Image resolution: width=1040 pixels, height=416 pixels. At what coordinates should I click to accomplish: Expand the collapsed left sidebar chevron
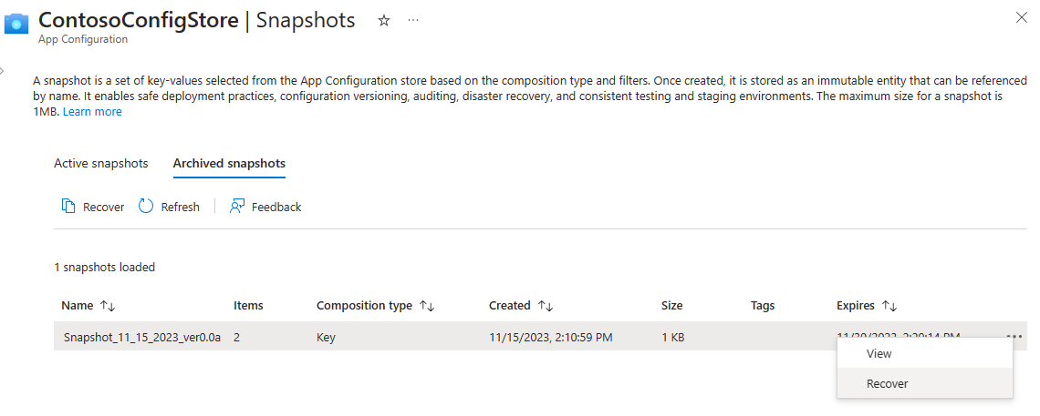coord(3,69)
